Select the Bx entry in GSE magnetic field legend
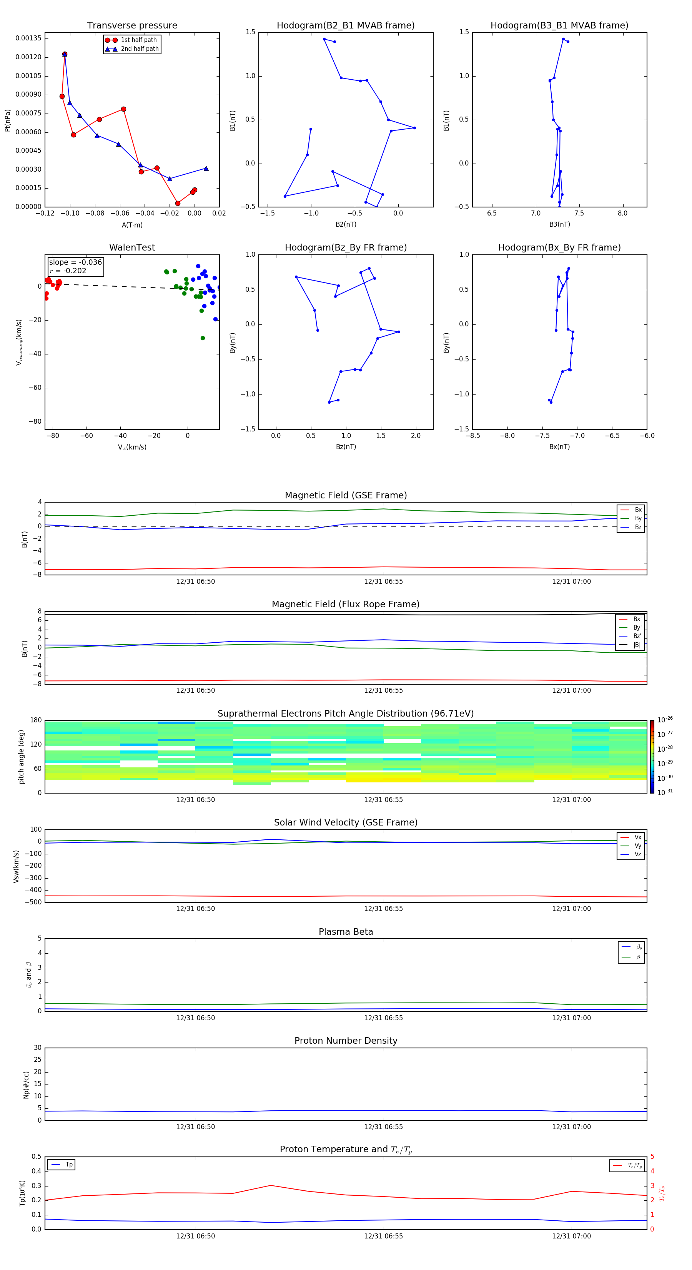 (x=631, y=510)
